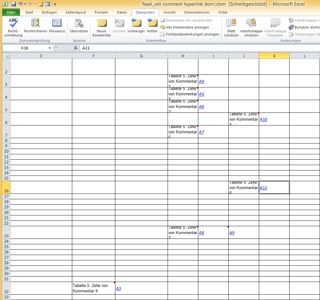This screenshot has height=300, width=320.
Task: Select row 23 cell 'von Kommentar' text
Action: (182, 233)
